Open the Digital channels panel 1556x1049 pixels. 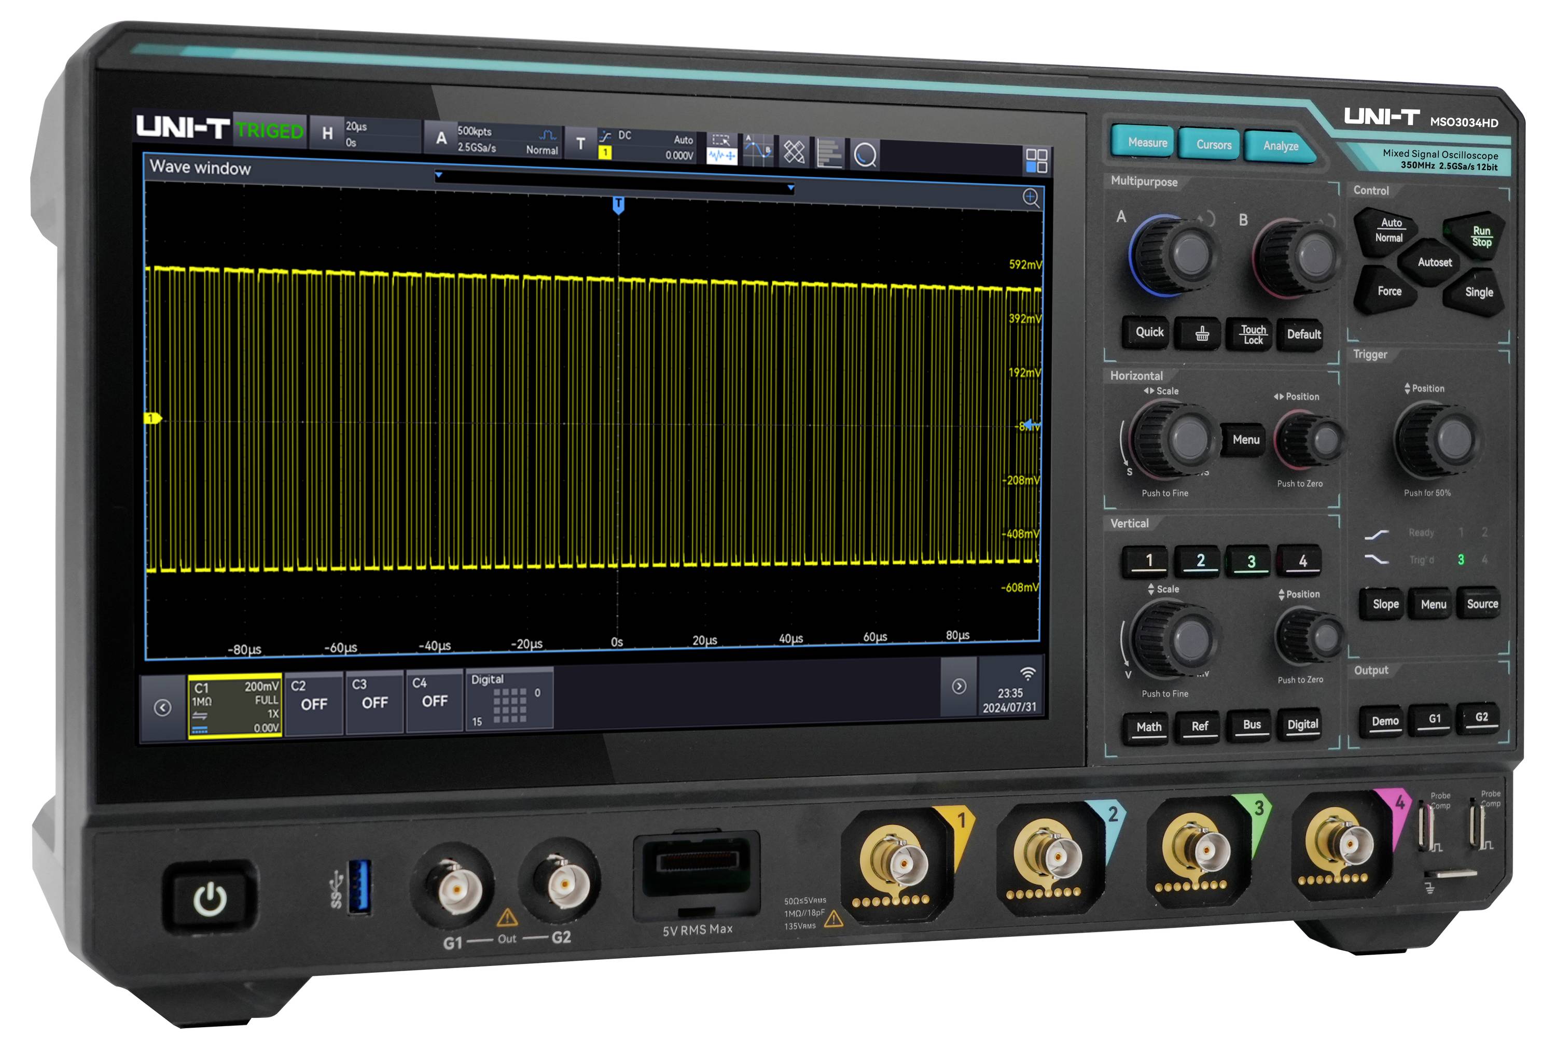click(508, 698)
